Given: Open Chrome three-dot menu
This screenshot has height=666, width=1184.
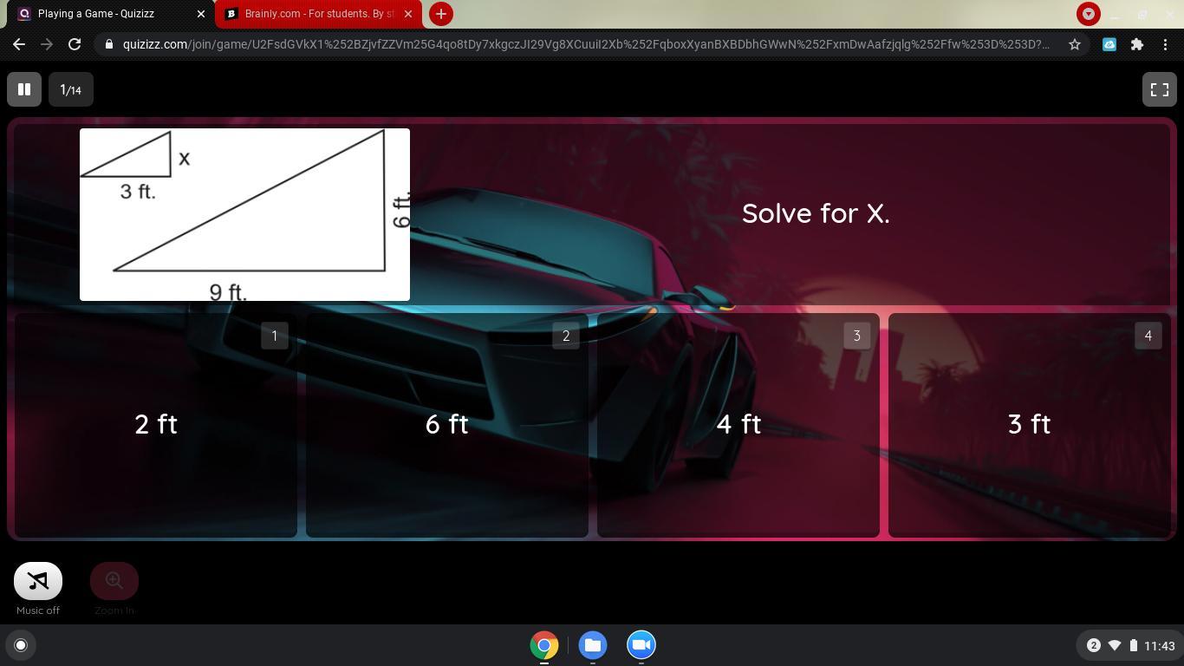Looking at the screenshot, I should pyautogui.click(x=1164, y=44).
